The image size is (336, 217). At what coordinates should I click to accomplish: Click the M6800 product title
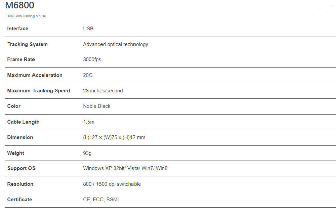19,6
